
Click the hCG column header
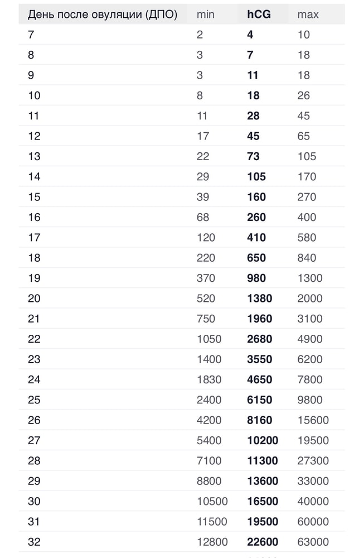click(259, 15)
